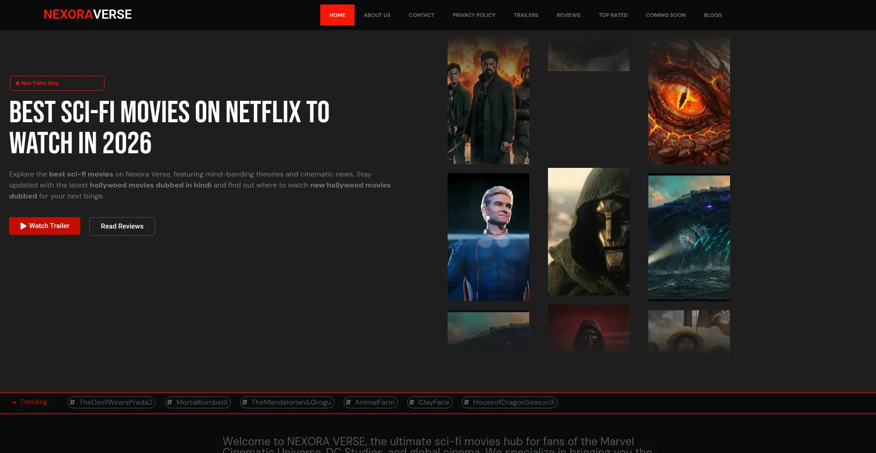Navigate to Reviews
This screenshot has height=453, width=876.
pos(568,15)
